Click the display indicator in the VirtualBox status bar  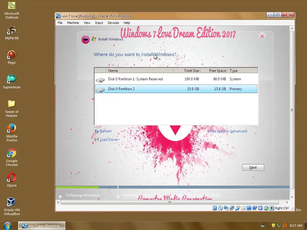click(x=249, y=208)
